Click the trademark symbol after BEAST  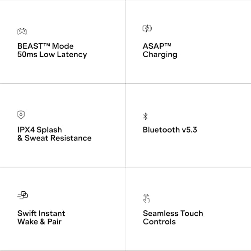pos(47,45)
